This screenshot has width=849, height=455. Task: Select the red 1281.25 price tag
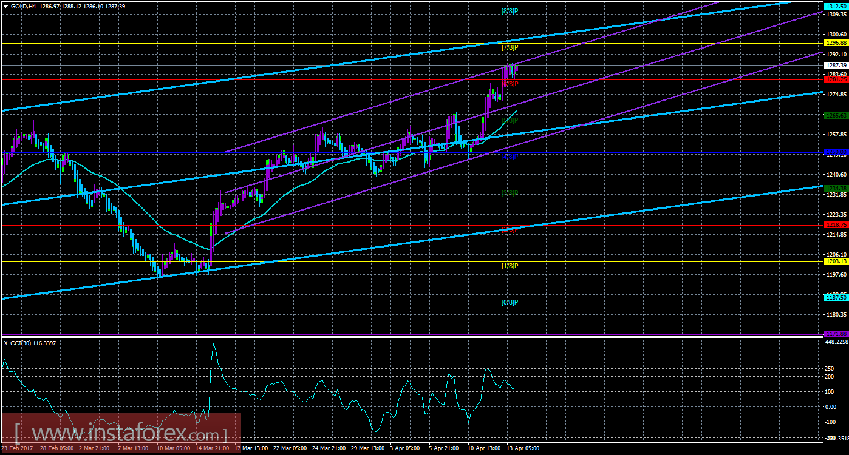[836, 79]
